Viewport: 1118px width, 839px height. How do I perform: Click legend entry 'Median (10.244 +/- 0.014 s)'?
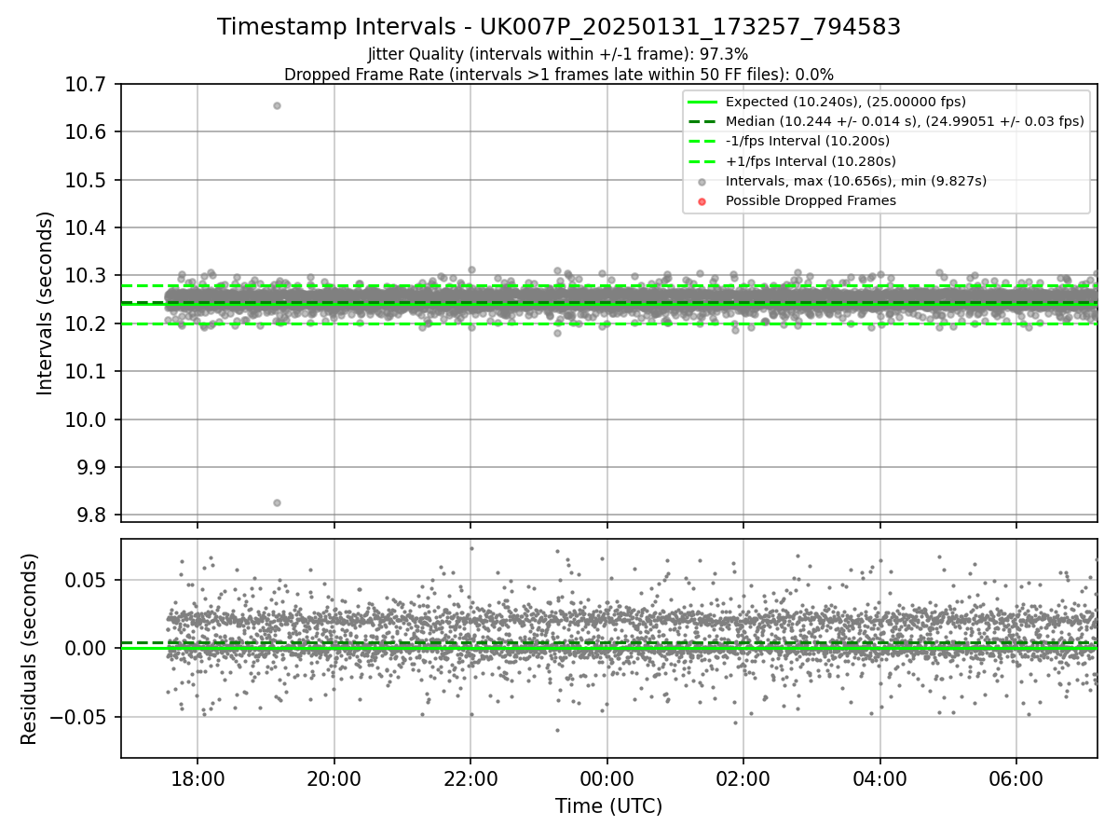tap(905, 121)
